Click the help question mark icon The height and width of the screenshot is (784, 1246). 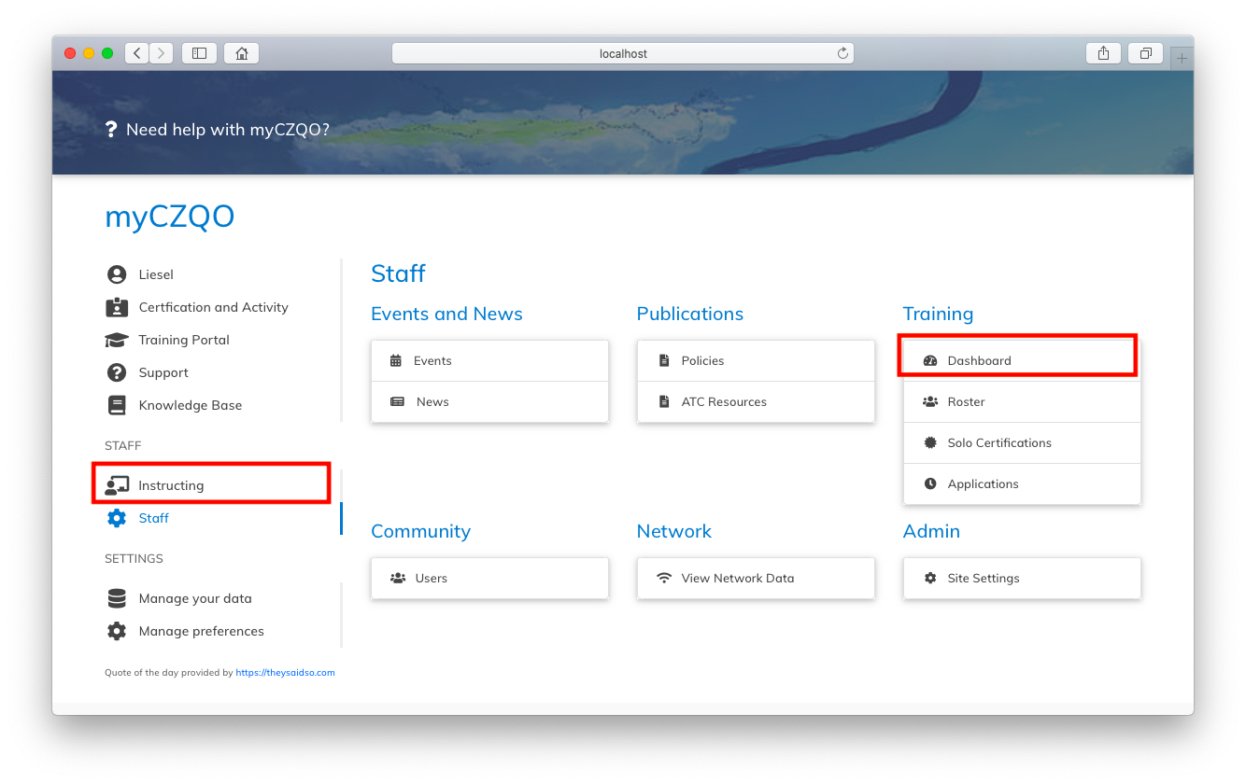click(x=111, y=129)
